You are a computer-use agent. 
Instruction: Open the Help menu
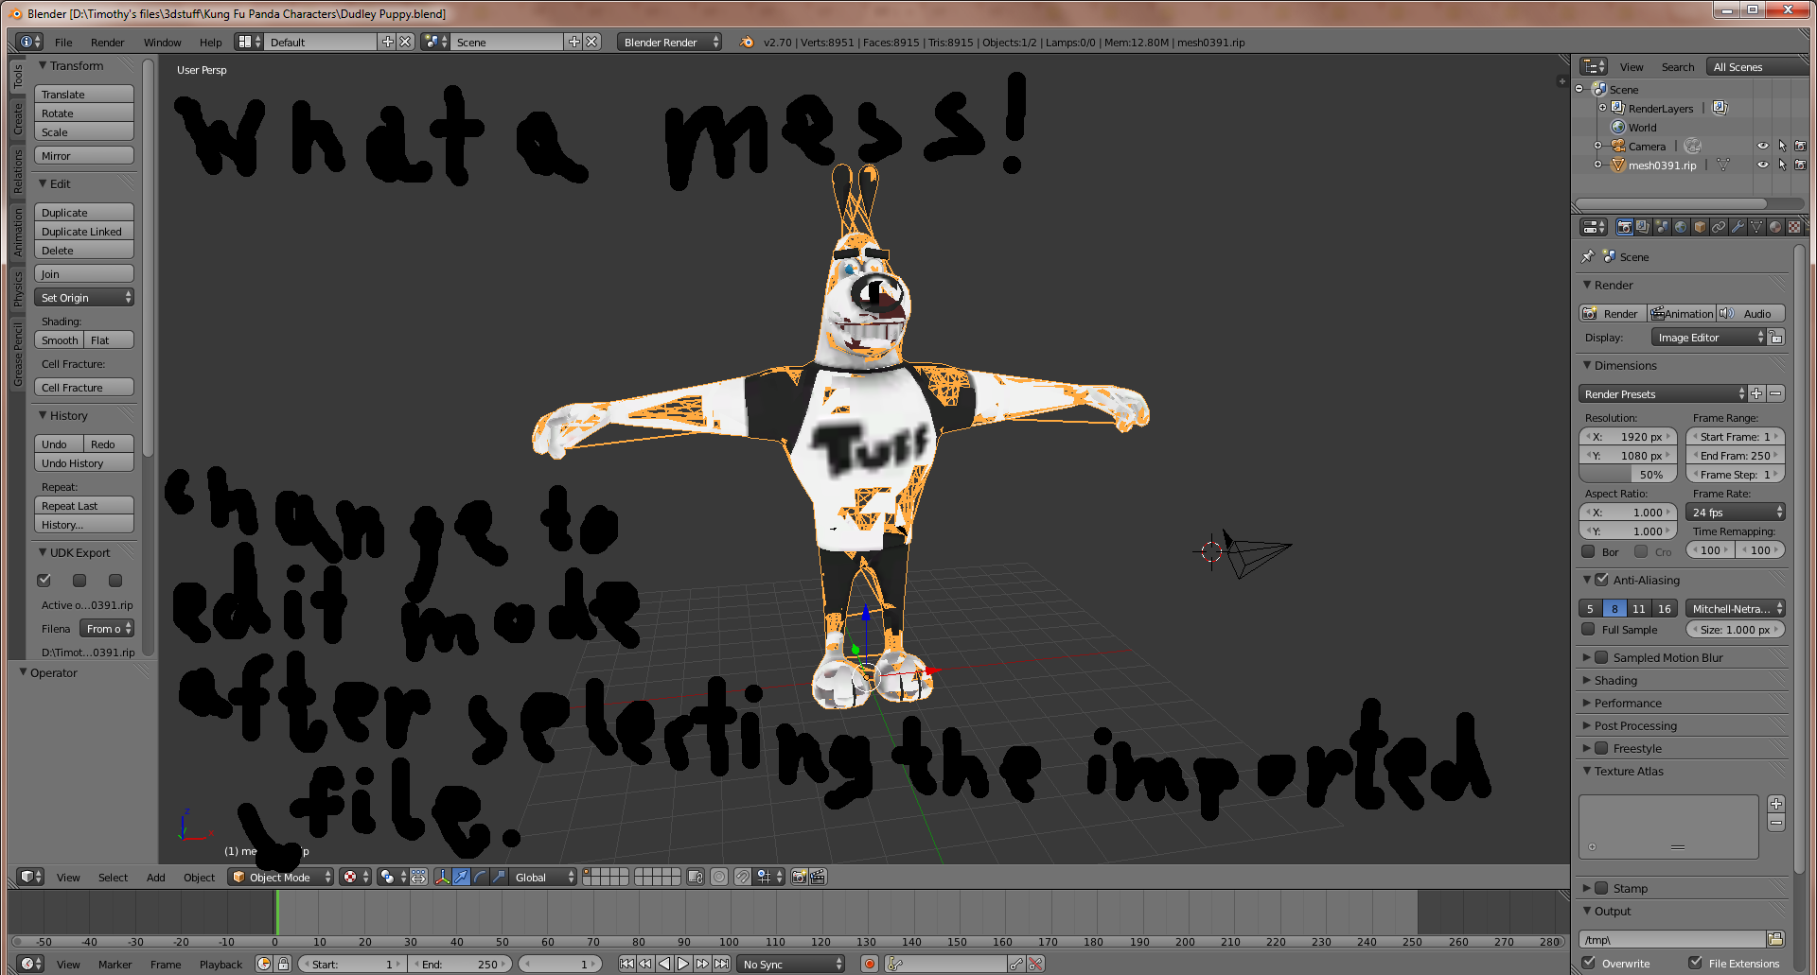point(210,42)
